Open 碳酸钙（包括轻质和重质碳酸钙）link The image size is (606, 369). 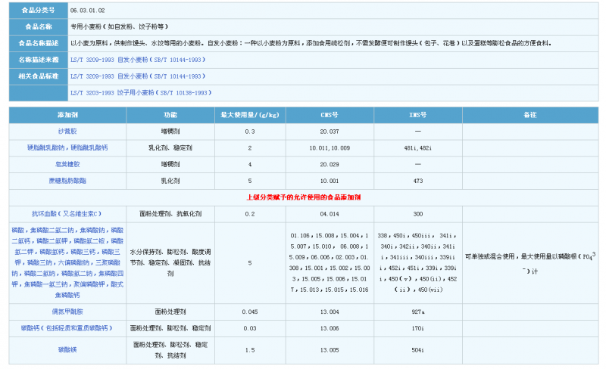(x=66, y=328)
